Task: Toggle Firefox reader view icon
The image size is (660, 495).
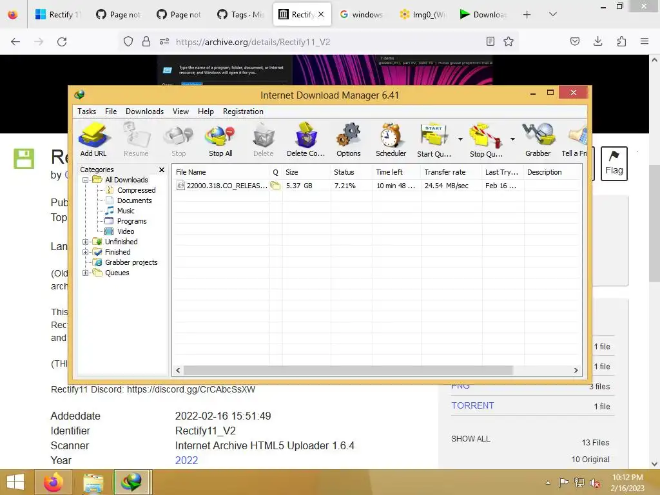Action: pos(490,41)
